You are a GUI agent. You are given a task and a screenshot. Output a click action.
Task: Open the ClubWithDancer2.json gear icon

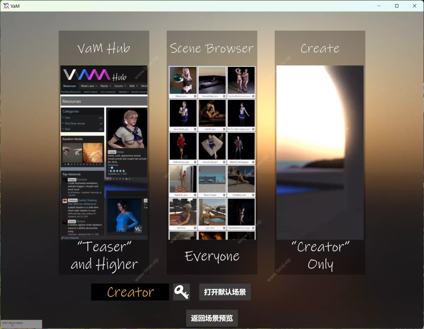click(x=253, y=228)
